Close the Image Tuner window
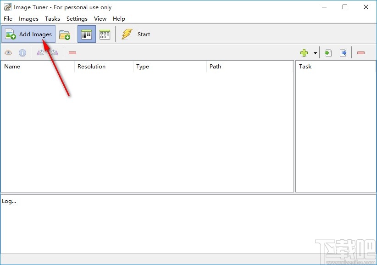 tap(366, 7)
